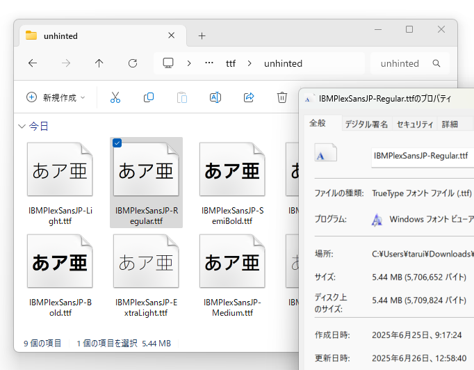474x370 pixels.
Task: Open the 新規作成 dropdown
Action: click(x=56, y=97)
